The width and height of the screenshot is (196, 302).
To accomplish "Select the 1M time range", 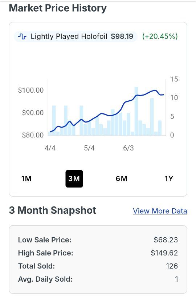I will (26, 179).
